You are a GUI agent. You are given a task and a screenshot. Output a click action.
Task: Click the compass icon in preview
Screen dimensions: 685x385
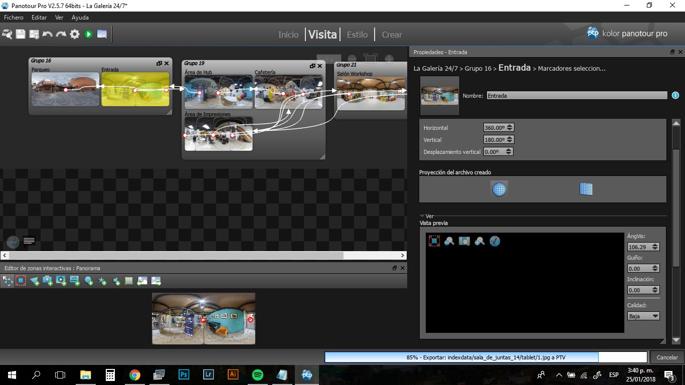[x=495, y=241]
